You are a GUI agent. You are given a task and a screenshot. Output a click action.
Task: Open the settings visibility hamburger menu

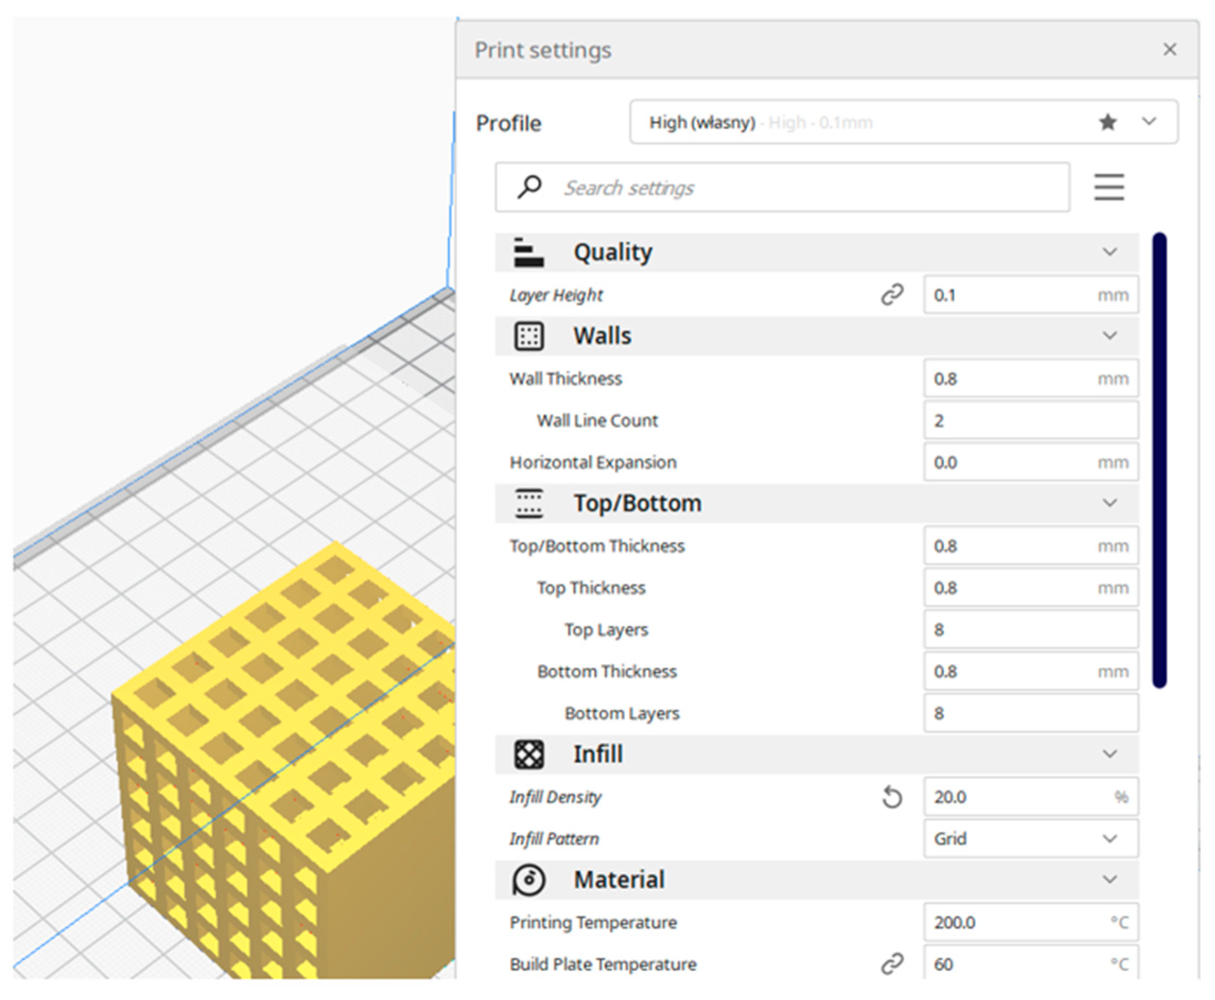(1109, 187)
